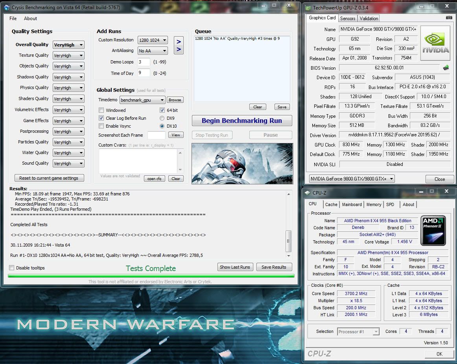Click the green Tests Complete progress bar
This screenshot has height=364, width=457.
pos(151,275)
